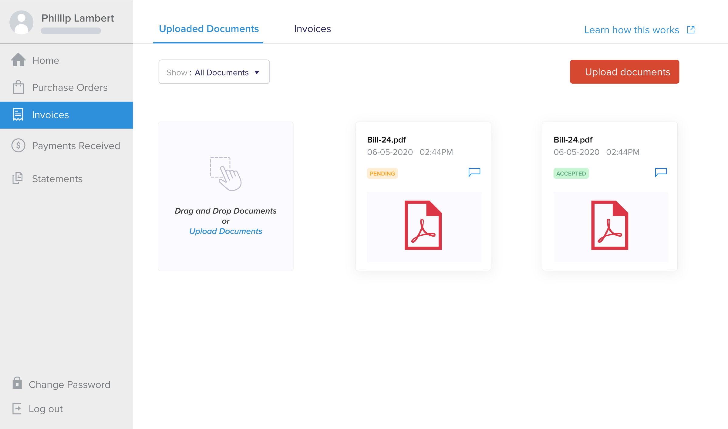Switch to the Invoices tab
This screenshot has width=728, height=429.
(x=312, y=29)
